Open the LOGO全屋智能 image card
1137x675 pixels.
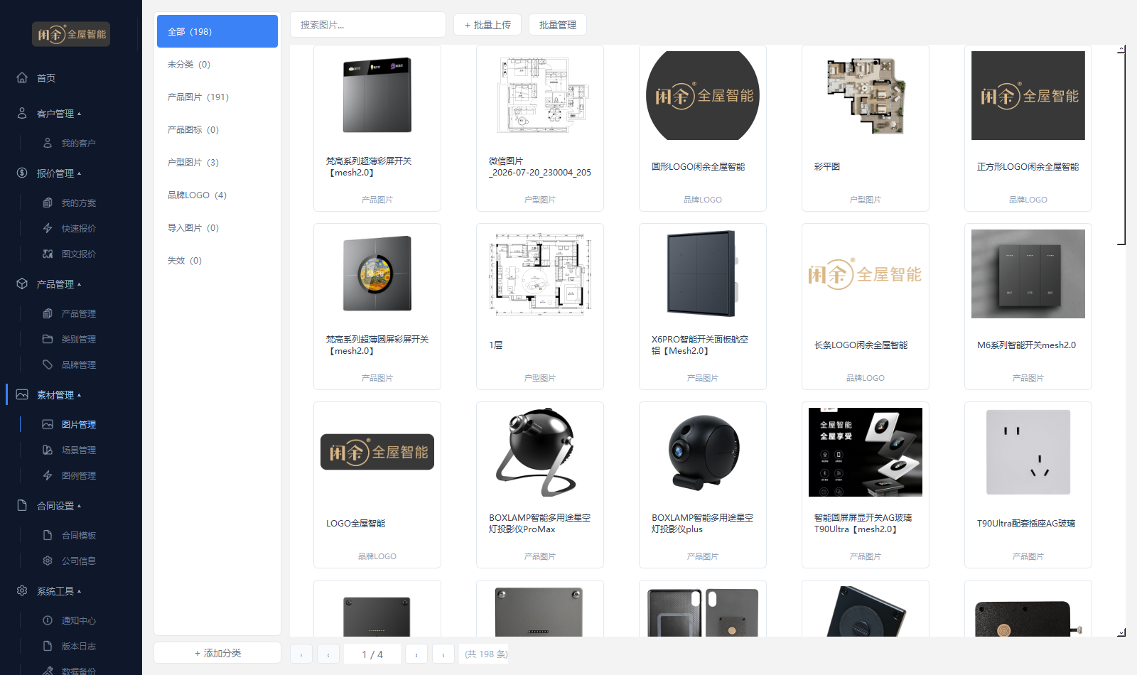[x=377, y=485]
